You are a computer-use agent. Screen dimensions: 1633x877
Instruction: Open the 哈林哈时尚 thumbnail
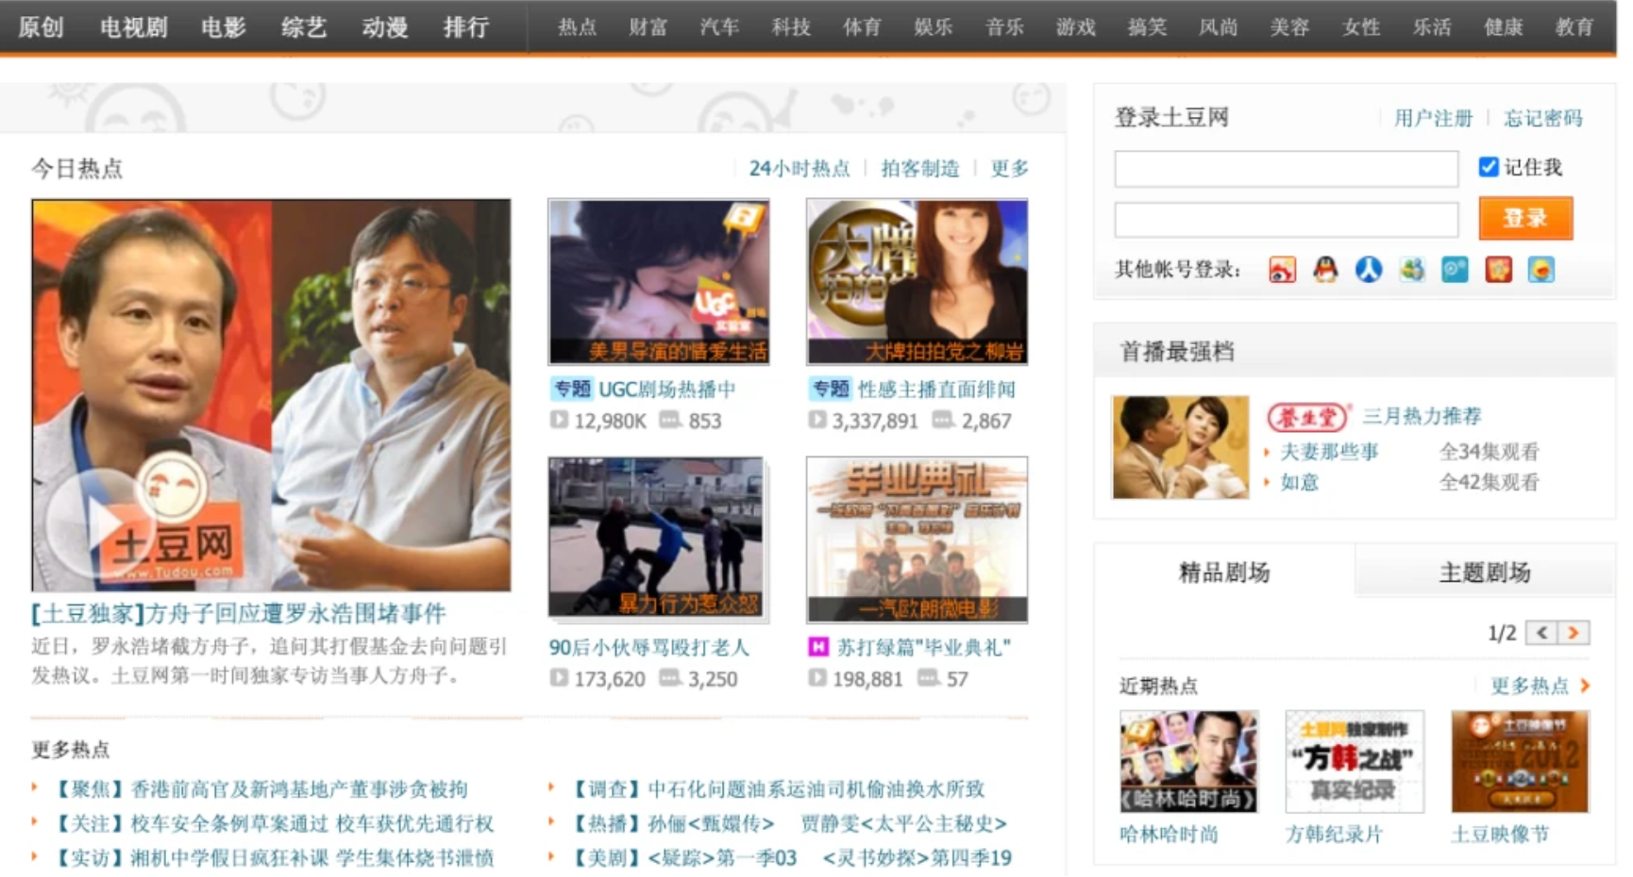pos(1188,762)
